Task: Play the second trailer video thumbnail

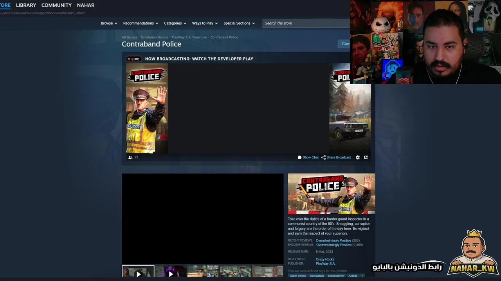Action: [x=171, y=271]
